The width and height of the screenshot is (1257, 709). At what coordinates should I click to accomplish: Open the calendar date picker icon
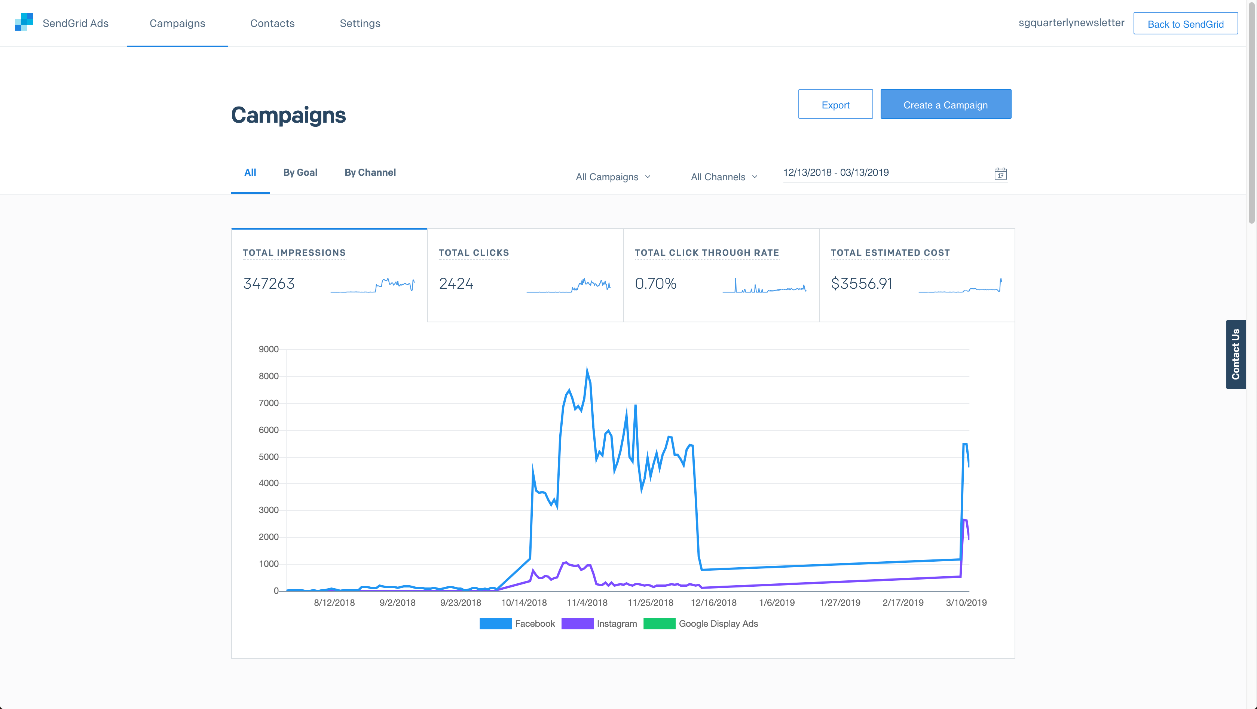pyautogui.click(x=1001, y=174)
